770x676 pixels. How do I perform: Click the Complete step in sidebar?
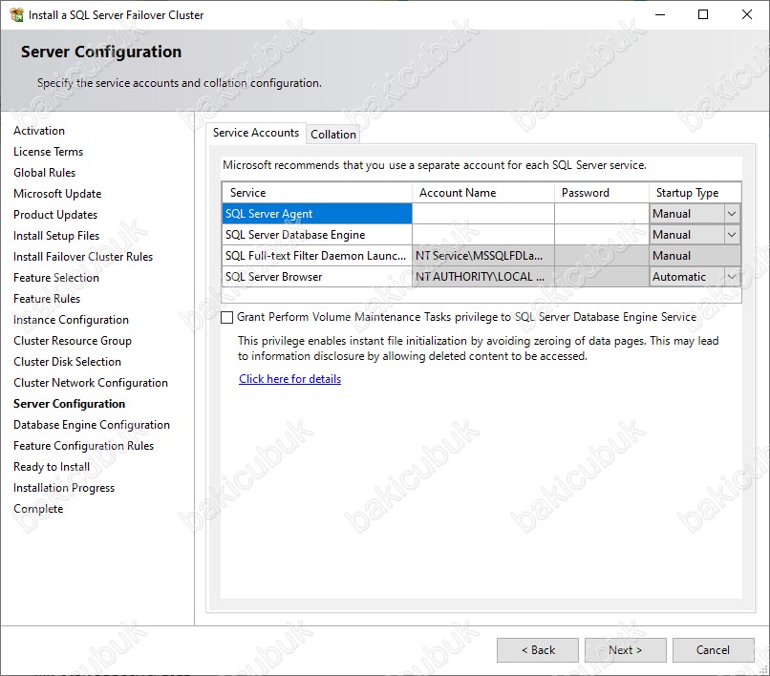pyautogui.click(x=38, y=509)
